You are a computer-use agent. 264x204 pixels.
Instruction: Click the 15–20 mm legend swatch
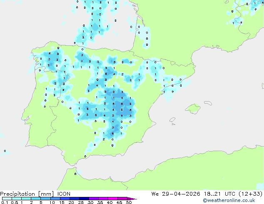pos(65,199)
